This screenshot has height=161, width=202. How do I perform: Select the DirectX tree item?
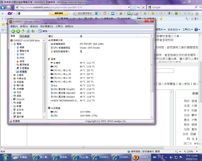pyautogui.click(x=19, y=99)
